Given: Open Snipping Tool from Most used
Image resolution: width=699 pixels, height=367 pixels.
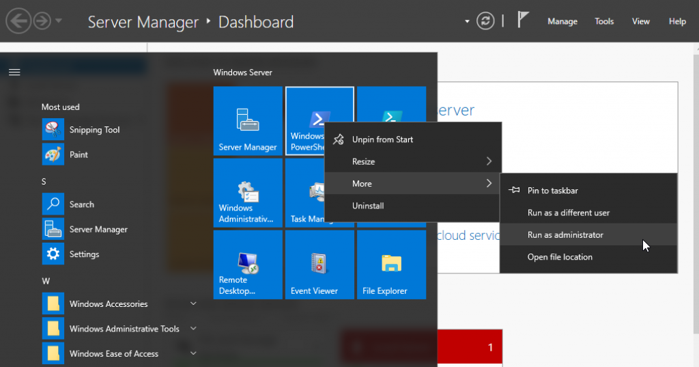Looking at the screenshot, I should click(94, 130).
